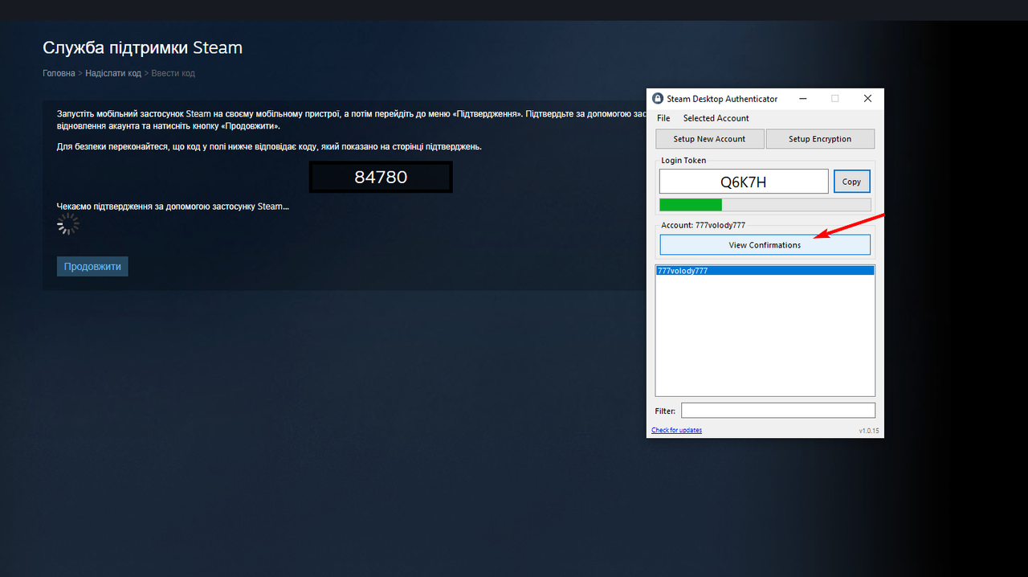Go to Головна breadcrumb link
Image resolution: width=1028 pixels, height=577 pixels.
tap(59, 73)
